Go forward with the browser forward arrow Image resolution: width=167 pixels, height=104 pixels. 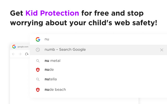(20, 54)
